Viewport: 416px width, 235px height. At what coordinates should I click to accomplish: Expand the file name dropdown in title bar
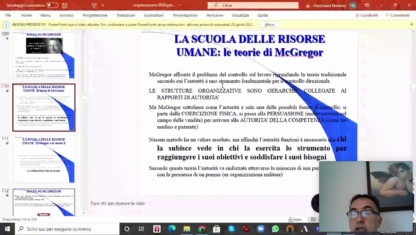pos(179,5)
